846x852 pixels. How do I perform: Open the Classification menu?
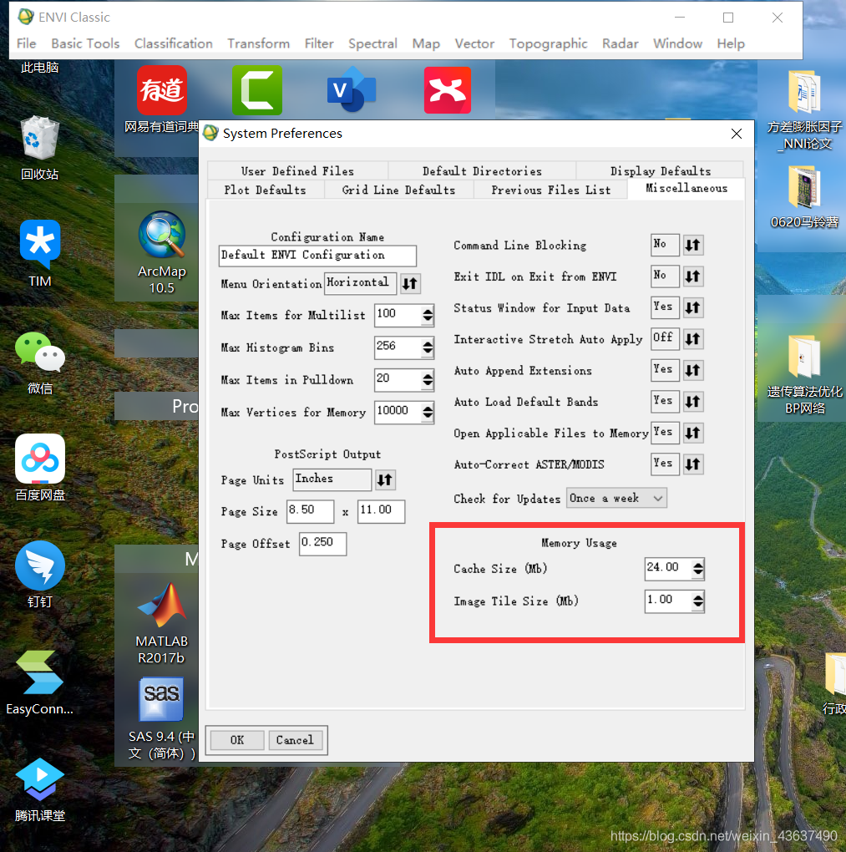tap(174, 43)
